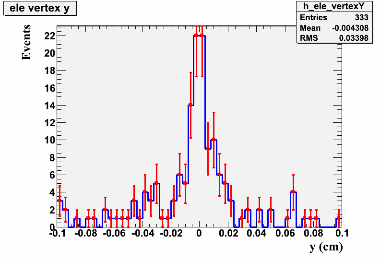Click the x-axis label 0.08
The height and width of the screenshot is (261, 380).
[314, 233]
